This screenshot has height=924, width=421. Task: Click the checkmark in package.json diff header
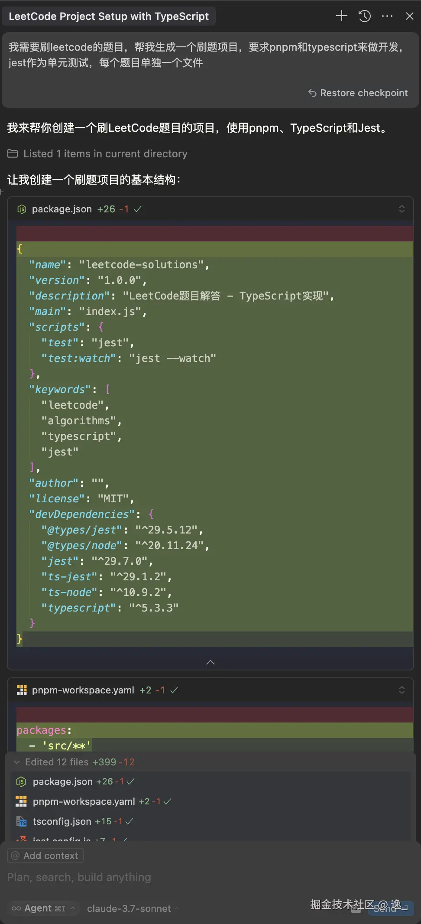pos(138,209)
